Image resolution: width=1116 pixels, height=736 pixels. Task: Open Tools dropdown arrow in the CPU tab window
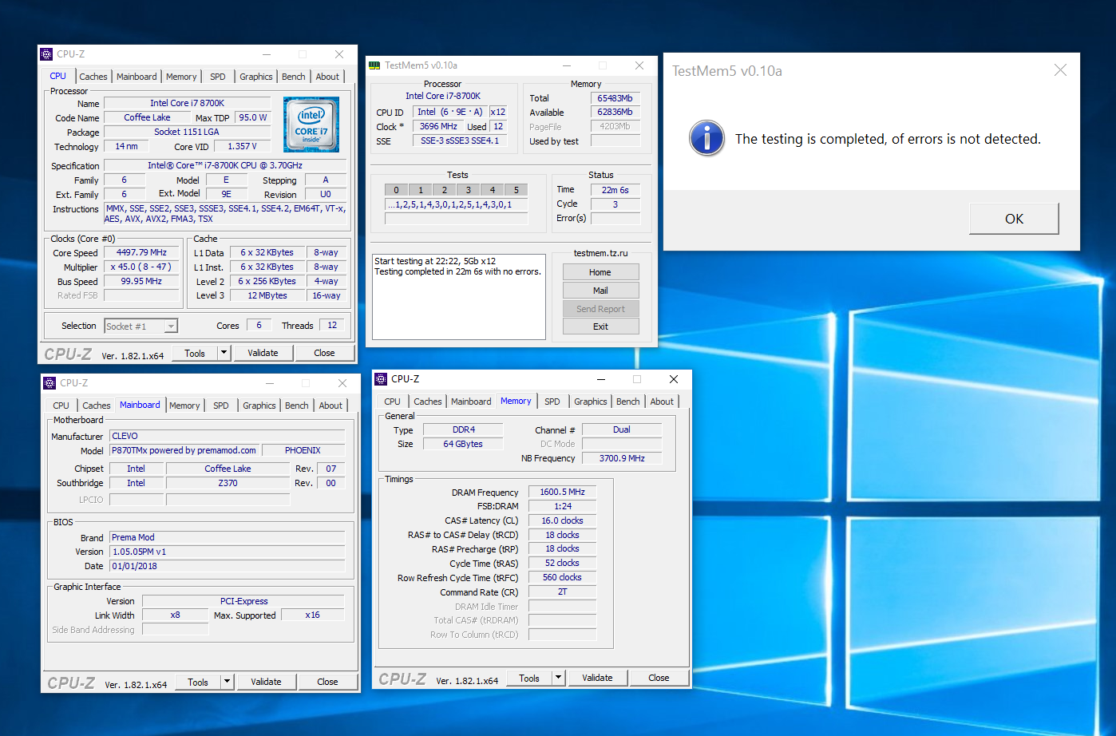click(x=224, y=353)
